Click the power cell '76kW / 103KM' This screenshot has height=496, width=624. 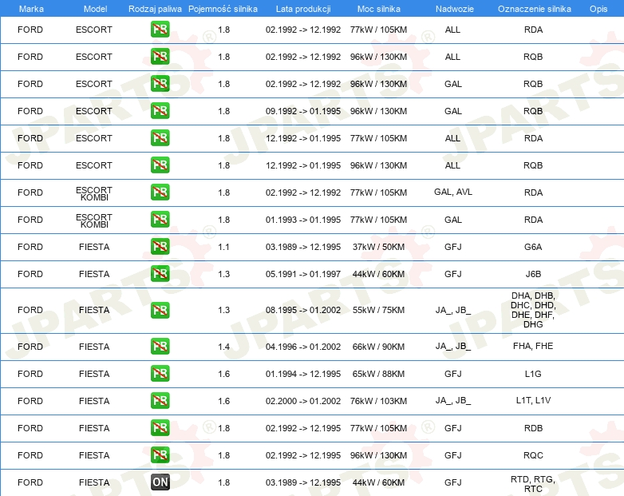click(378, 401)
